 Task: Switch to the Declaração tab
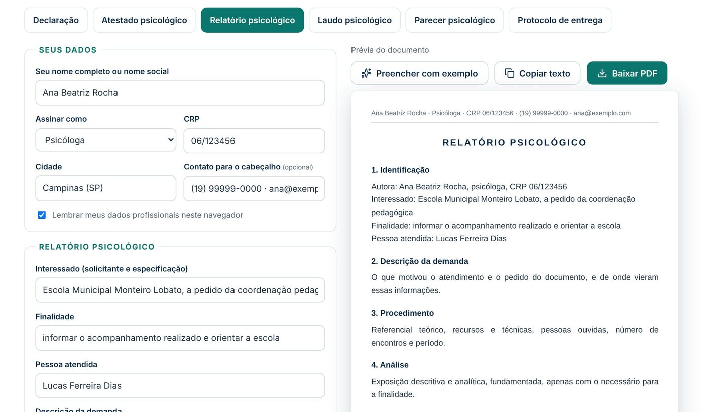[56, 20]
